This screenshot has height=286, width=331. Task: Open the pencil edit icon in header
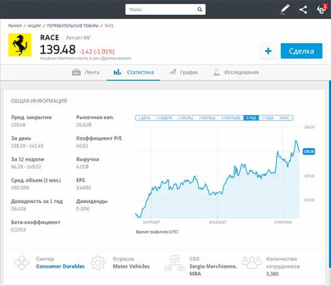[x=284, y=9]
